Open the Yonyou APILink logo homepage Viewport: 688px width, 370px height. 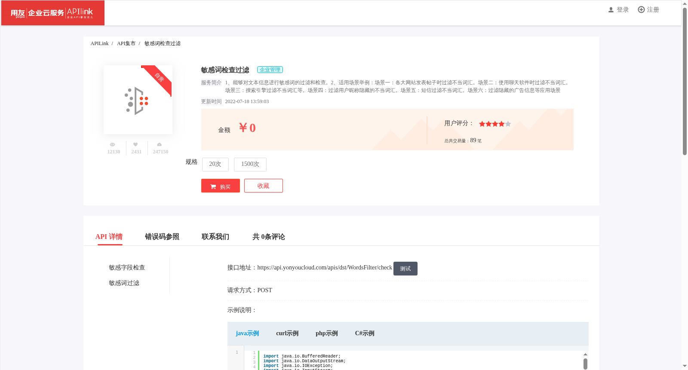point(52,13)
